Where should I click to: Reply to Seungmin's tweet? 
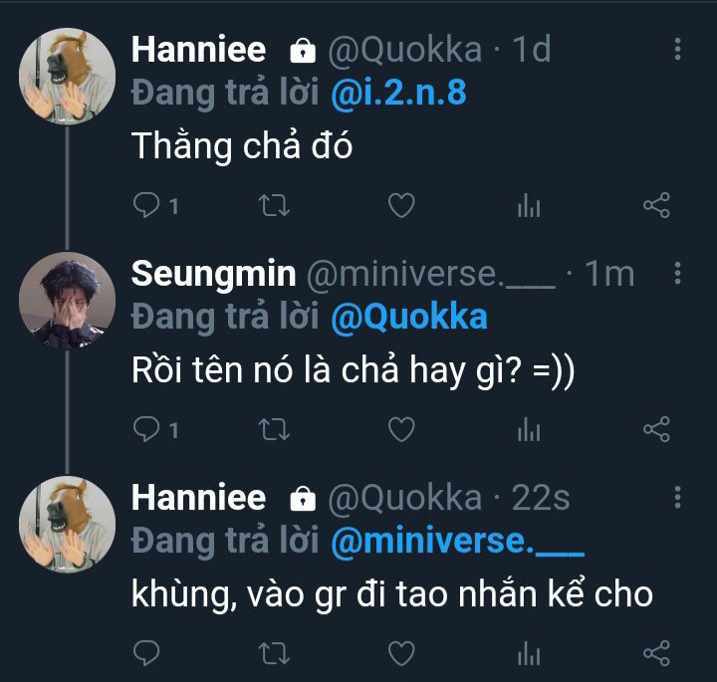point(147,429)
